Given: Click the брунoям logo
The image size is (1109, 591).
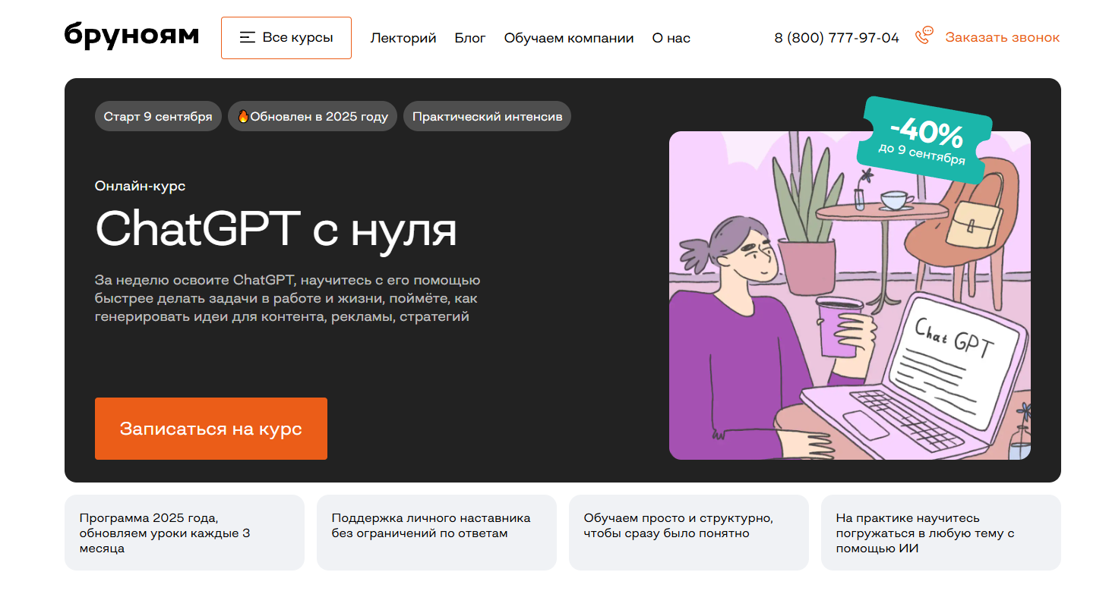Looking at the screenshot, I should tap(131, 36).
